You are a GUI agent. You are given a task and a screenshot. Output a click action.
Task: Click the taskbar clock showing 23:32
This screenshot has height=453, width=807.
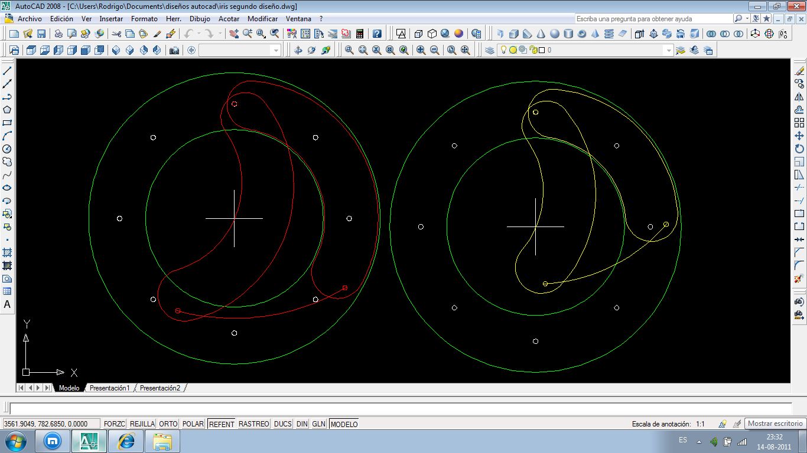(774, 442)
